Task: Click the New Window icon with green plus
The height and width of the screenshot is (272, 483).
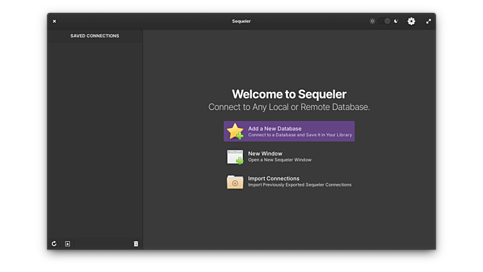Action: click(235, 157)
